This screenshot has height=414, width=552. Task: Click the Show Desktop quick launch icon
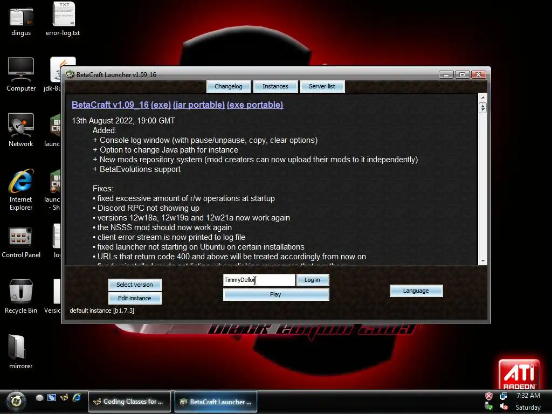point(40,398)
